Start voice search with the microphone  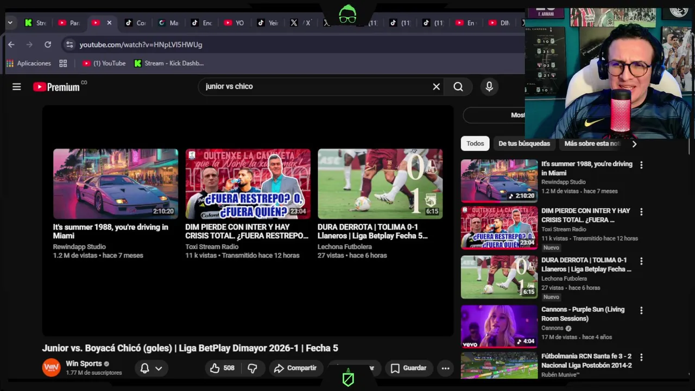489,87
